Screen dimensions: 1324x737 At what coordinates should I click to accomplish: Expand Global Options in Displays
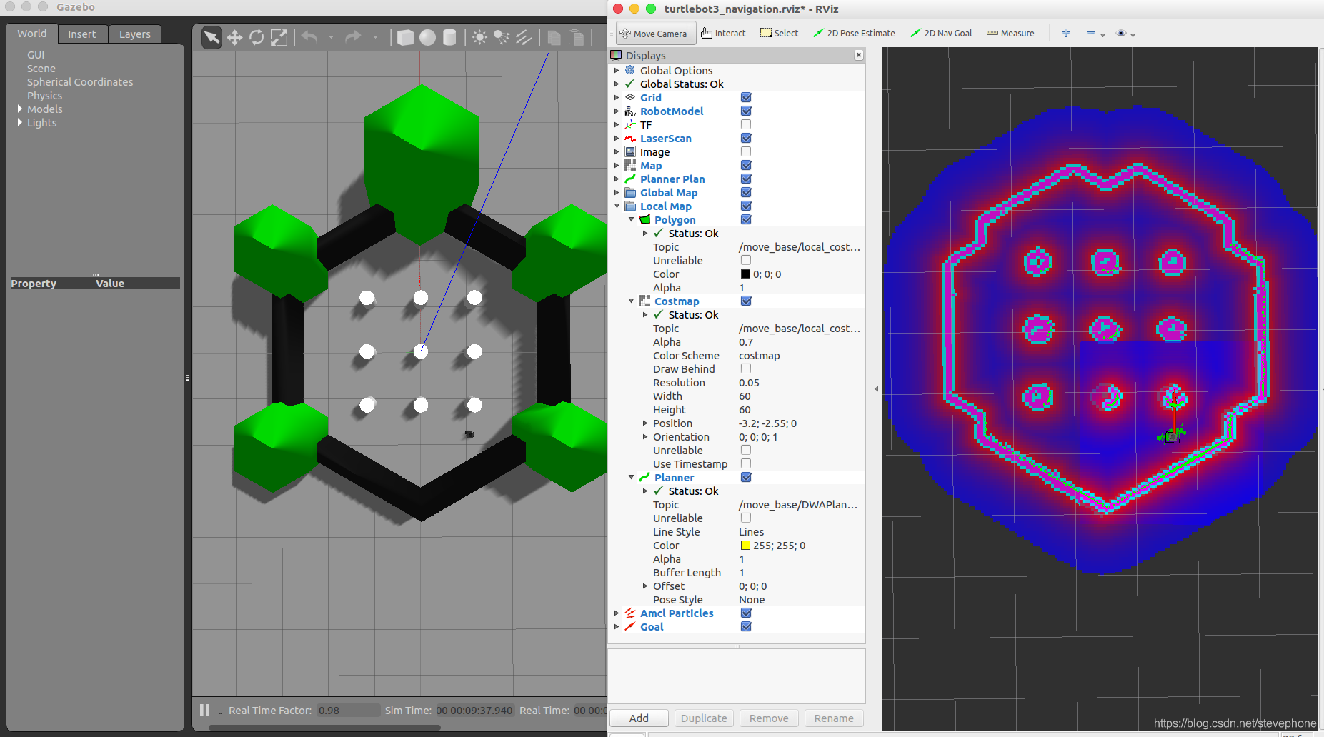pyautogui.click(x=617, y=70)
